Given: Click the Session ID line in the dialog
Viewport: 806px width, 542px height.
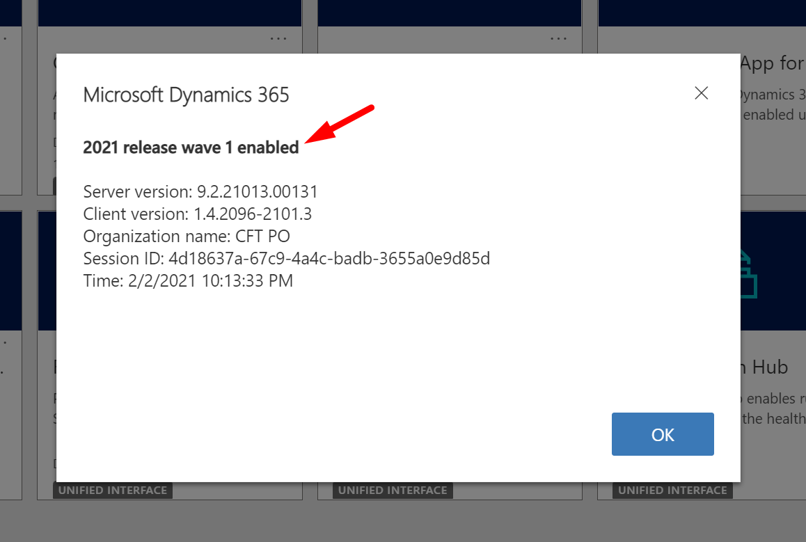Looking at the screenshot, I should point(286,258).
